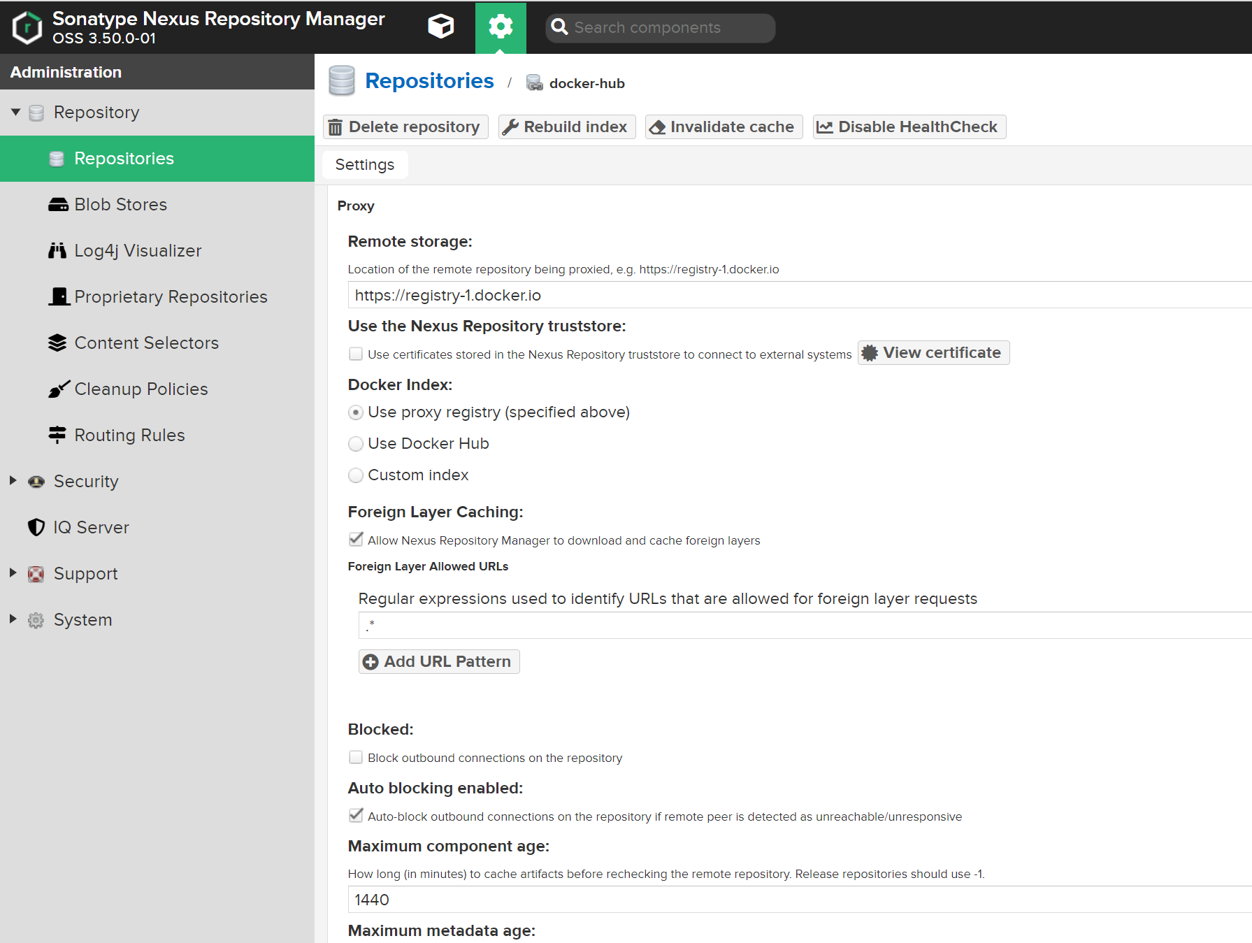1252x943 pixels.
Task: Expand the Security tree section
Action: coord(13,480)
